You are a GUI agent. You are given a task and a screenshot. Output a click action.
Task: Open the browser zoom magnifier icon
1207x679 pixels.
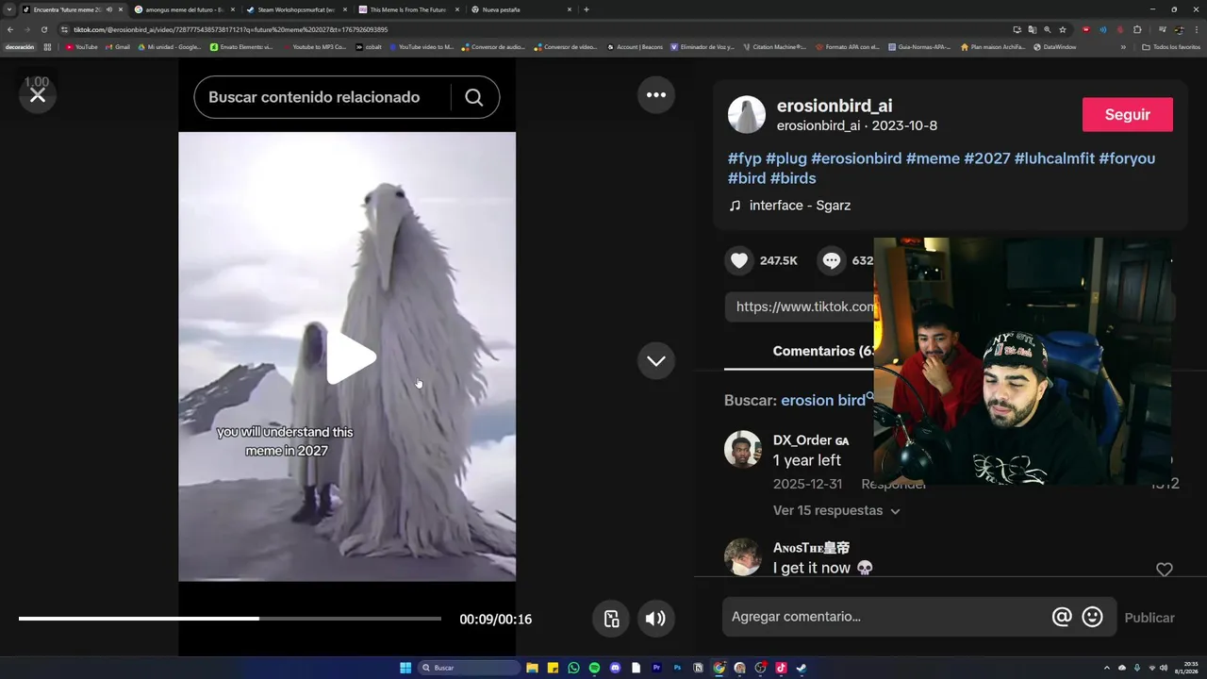[x=1047, y=29]
